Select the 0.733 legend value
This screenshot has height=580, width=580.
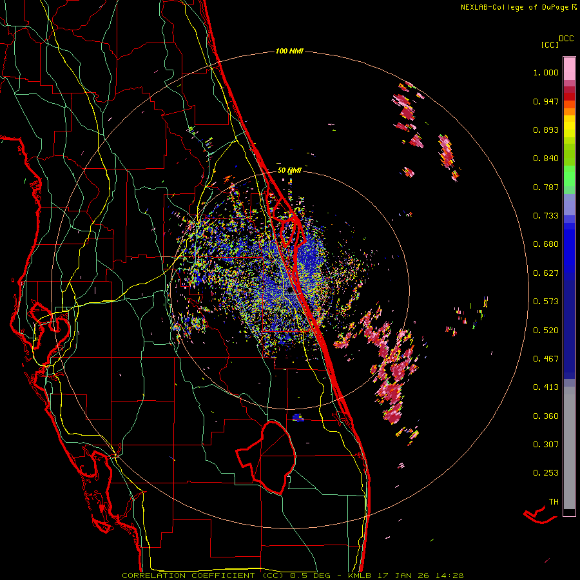pos(546,216)
